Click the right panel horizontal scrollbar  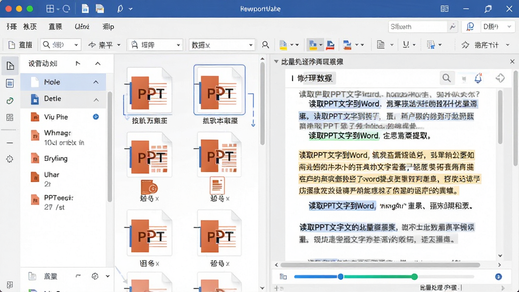tap(380, 265)
